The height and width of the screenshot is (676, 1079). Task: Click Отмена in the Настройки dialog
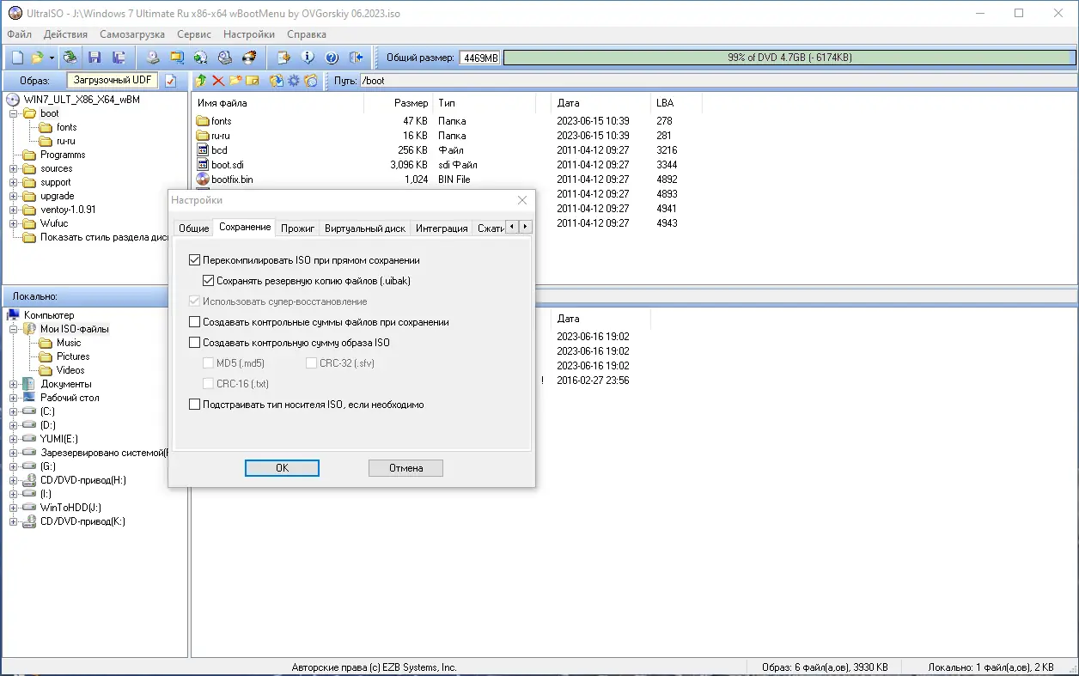click(x=406, y=468)
